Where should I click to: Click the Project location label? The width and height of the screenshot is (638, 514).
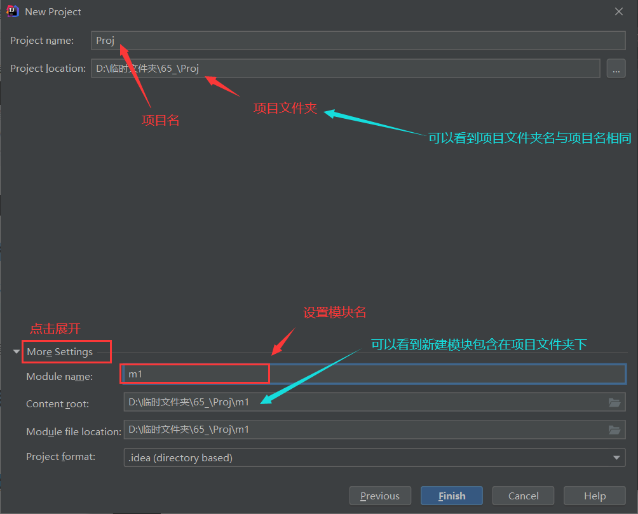(x=48, y=69)
